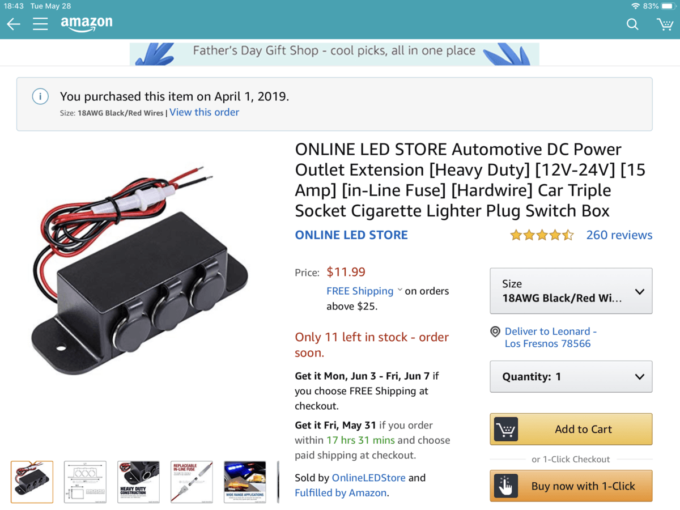The width and height of the screenshot is (680, 510).
Task: Open the 260 reviews link
Action: 619,235
